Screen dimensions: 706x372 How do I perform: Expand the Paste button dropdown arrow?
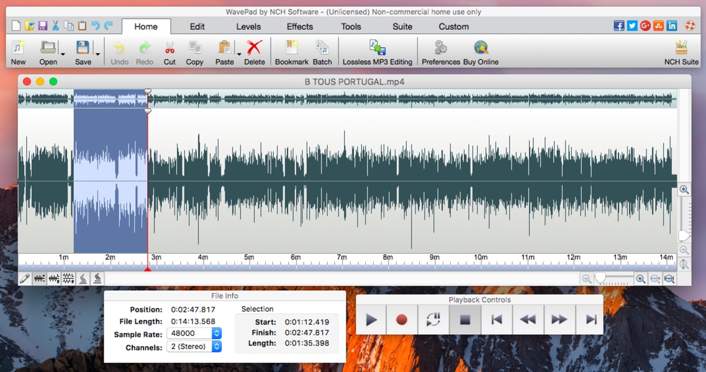pyautogui.click(x=239, y=54)
